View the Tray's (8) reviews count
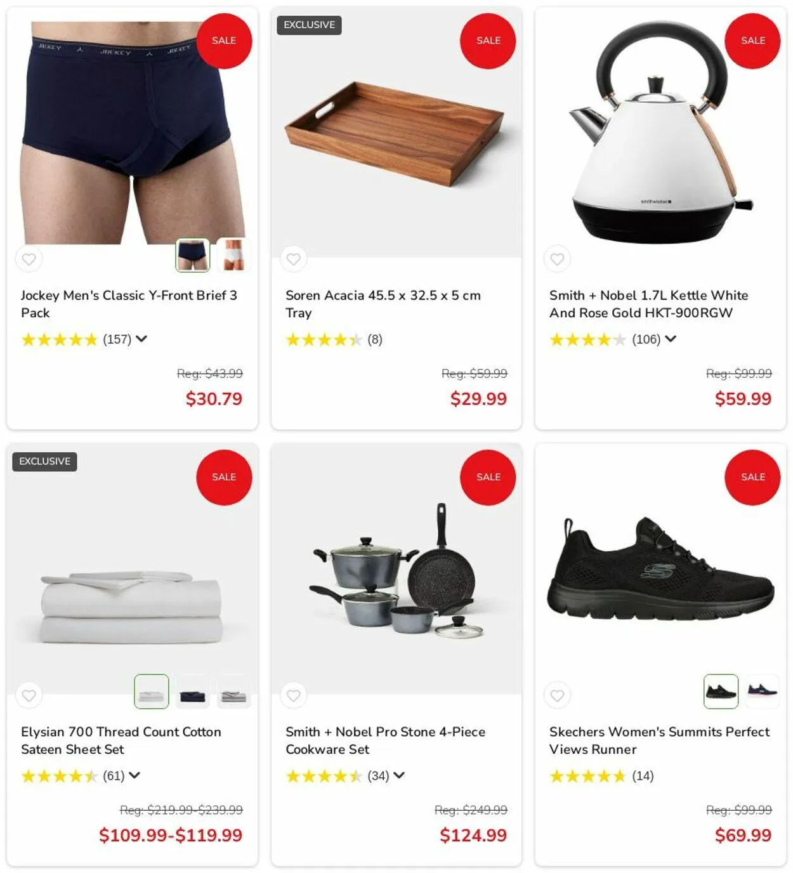Viewport: 793px width, 873px height. pos(375,339)
